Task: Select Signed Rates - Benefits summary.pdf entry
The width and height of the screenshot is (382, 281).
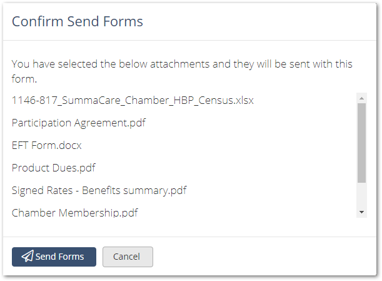Action: tap(99, 190)
